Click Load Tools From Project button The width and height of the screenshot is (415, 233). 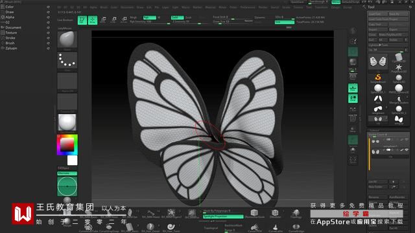(388, 19)
